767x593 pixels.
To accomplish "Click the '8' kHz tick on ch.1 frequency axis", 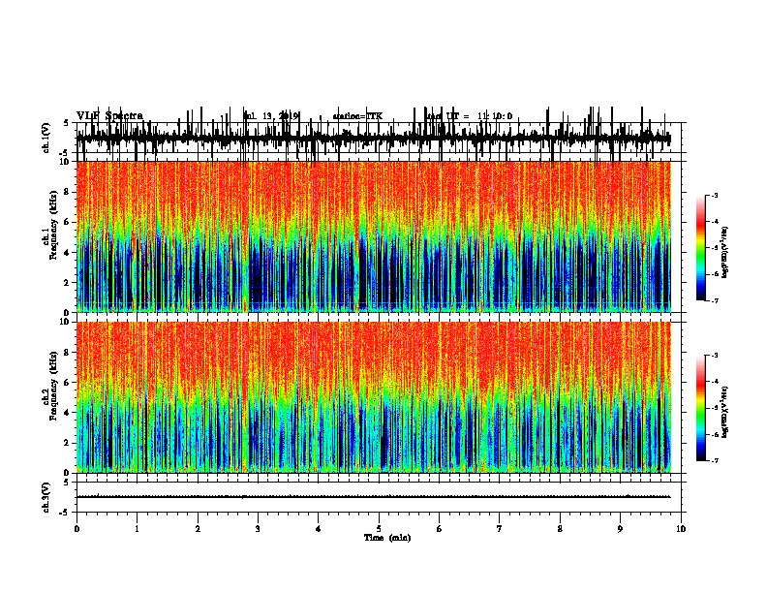I will click(x=68, y=192).
